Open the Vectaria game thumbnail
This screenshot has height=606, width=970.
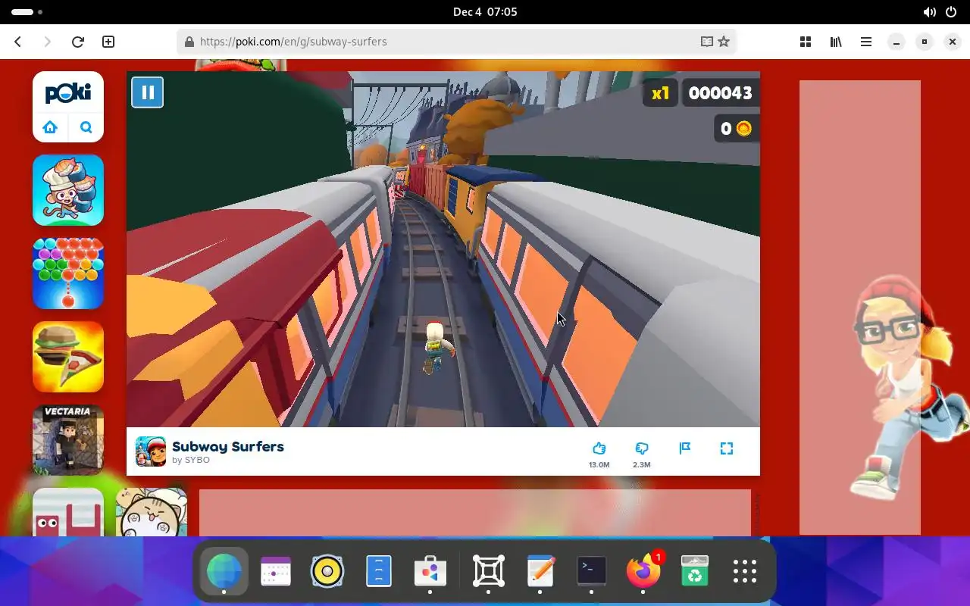click(68, 440)
